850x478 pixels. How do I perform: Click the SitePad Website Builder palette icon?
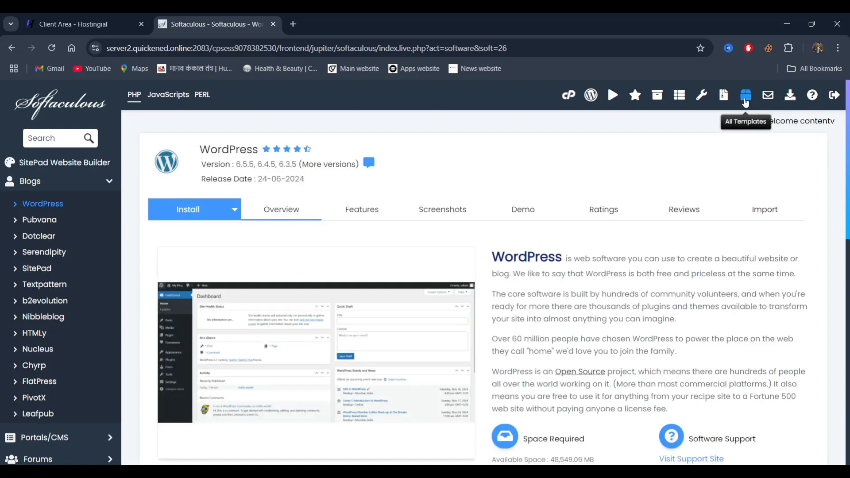(10, 162)
